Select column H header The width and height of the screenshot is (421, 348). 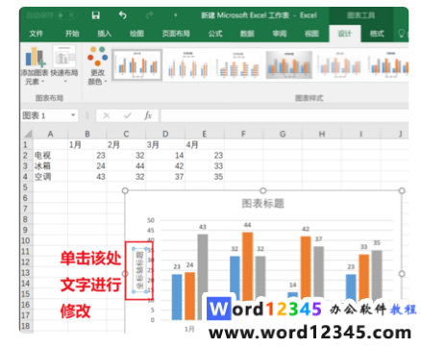point(322,134)
